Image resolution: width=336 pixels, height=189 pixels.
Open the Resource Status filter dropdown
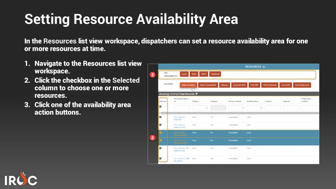[x=236, y=108]
